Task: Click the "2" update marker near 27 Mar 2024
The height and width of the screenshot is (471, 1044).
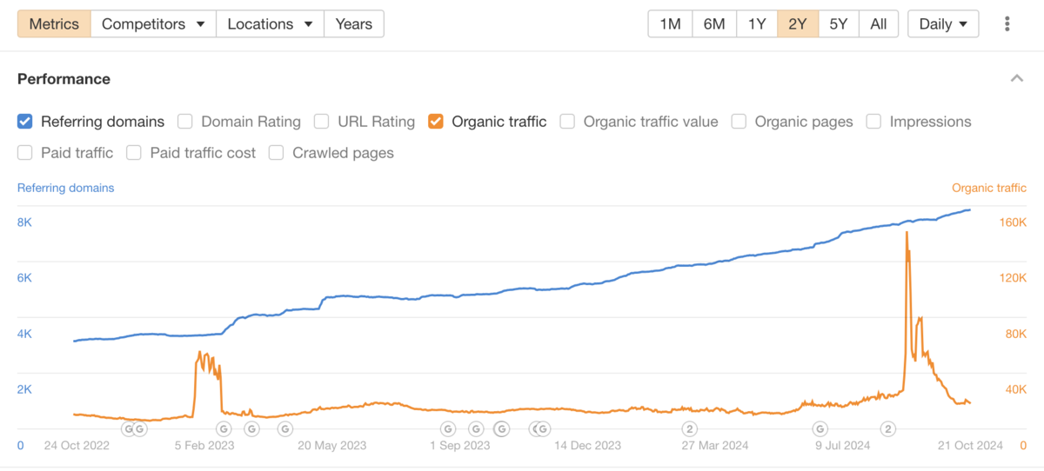Action: click(689, 428)
